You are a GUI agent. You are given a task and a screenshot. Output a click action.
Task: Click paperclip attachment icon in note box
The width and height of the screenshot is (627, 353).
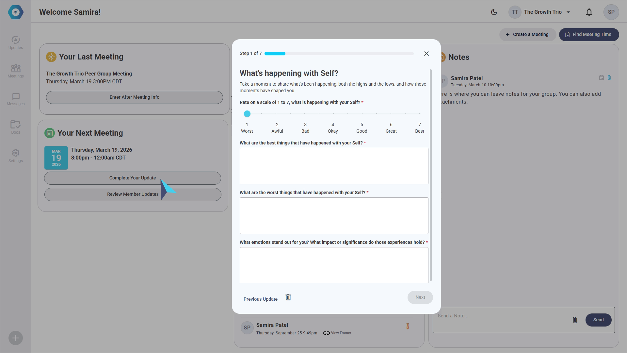pos(575,320)
